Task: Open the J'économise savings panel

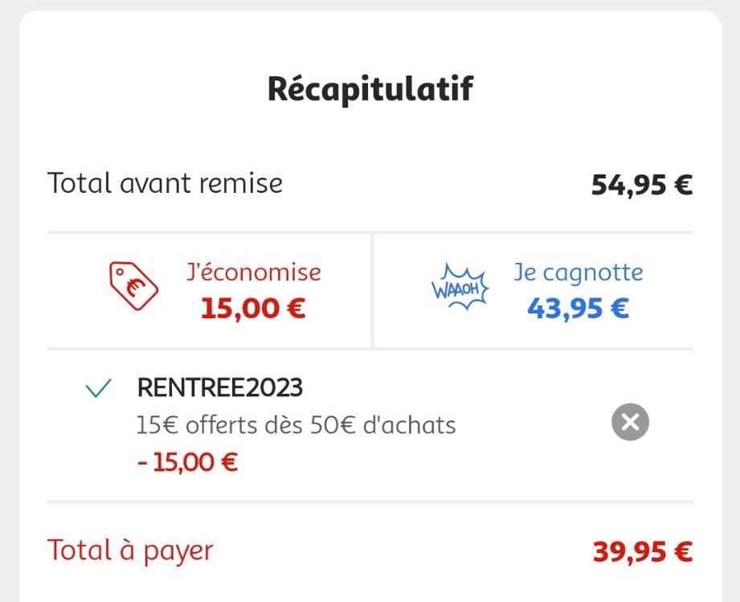Action: coord(210,291)
